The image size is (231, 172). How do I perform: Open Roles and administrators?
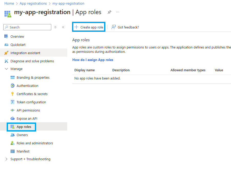point(34,143)
